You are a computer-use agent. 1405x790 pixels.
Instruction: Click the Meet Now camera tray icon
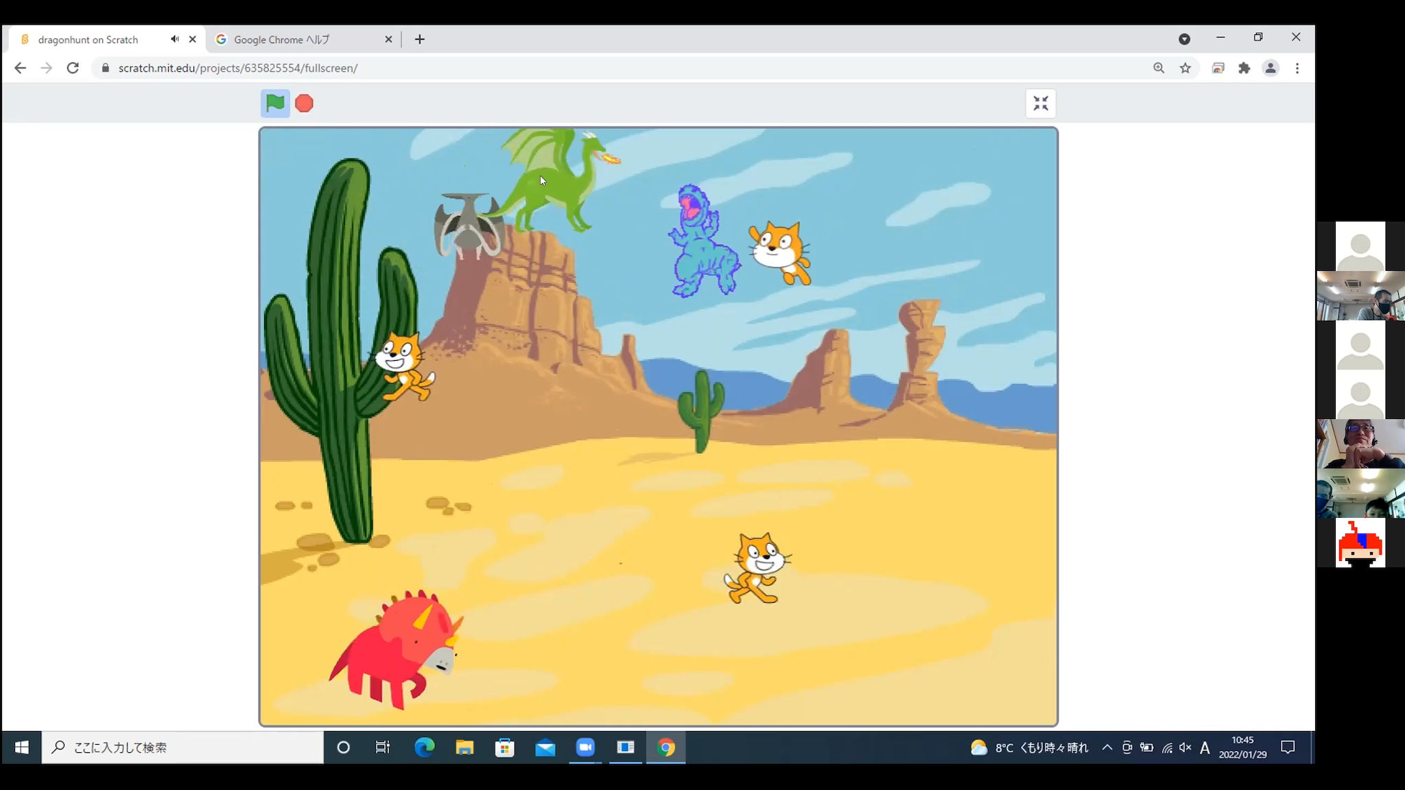click(x=1126, y=747)
